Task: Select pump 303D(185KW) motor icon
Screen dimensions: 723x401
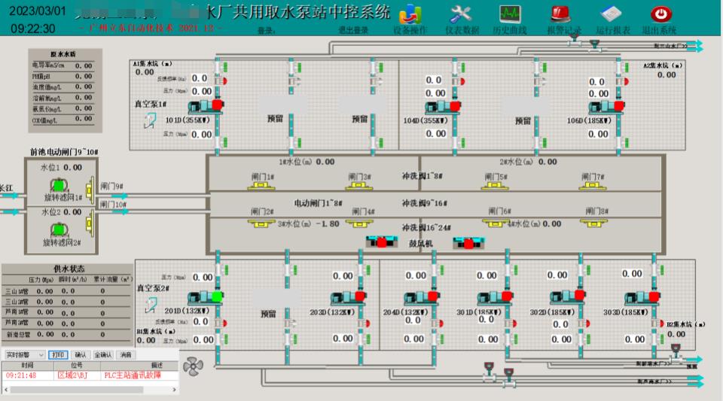Action: pos(642,297)
